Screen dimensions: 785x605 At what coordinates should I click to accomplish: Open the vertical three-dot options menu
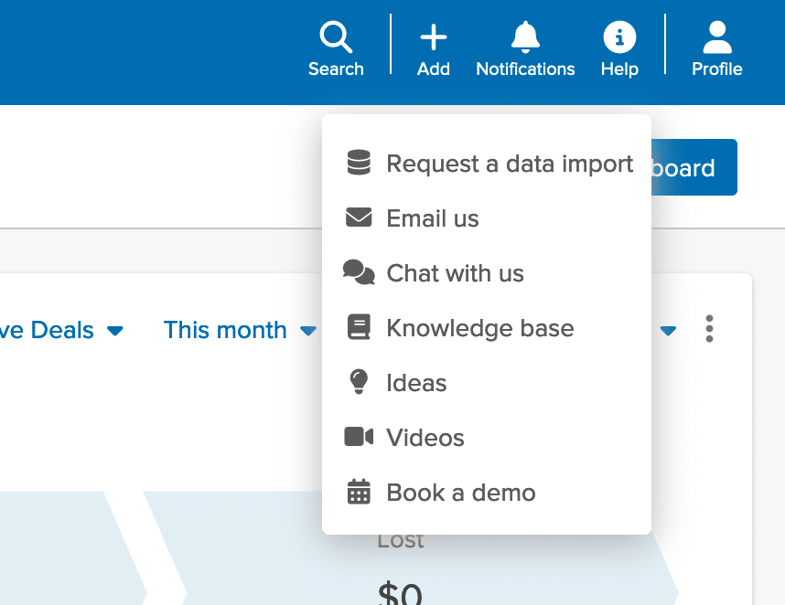coord(709,329)
